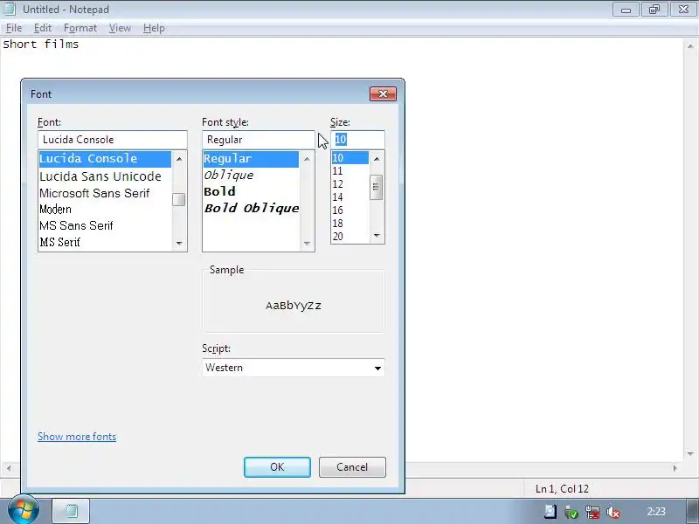Select MS Serif font
This screenshot has height=524, width=699.
105,242
